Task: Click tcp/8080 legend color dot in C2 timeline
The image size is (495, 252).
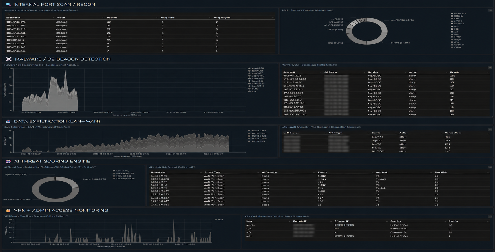Action: point(249,68)
